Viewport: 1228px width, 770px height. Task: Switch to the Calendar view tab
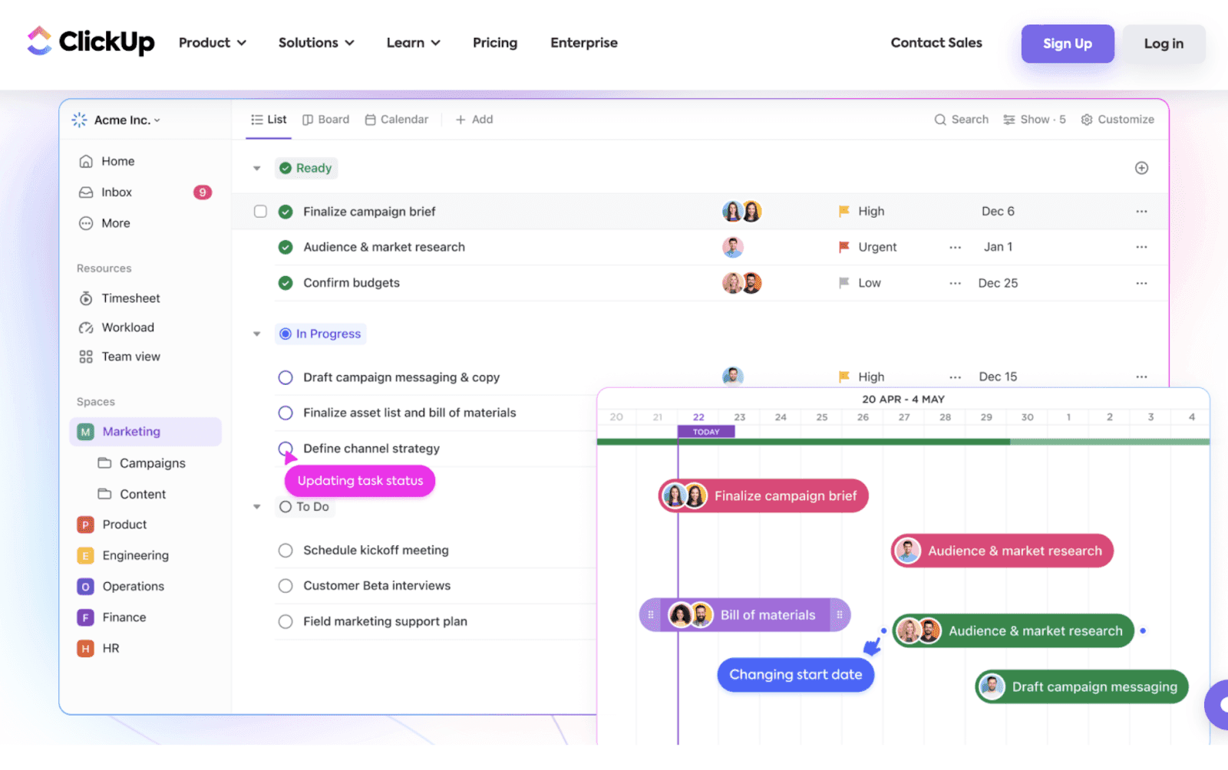397,120
